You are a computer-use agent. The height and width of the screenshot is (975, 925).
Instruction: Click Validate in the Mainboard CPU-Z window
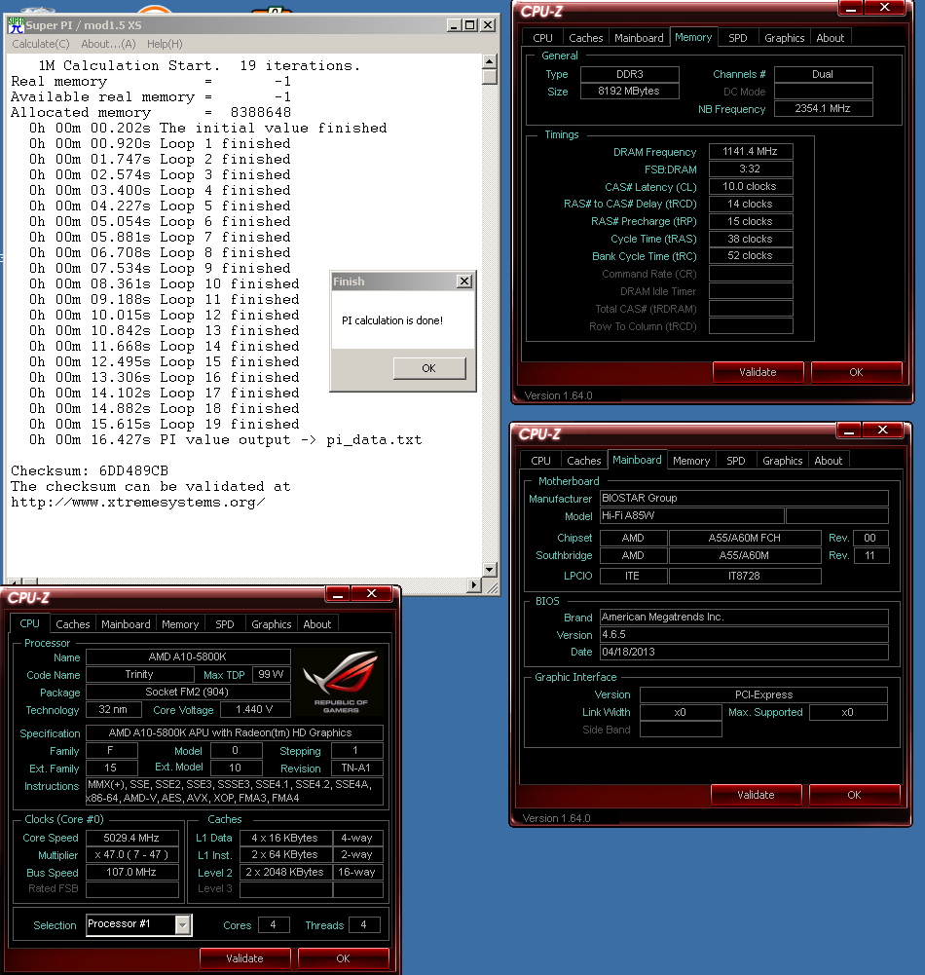click(x=756, y=795)
